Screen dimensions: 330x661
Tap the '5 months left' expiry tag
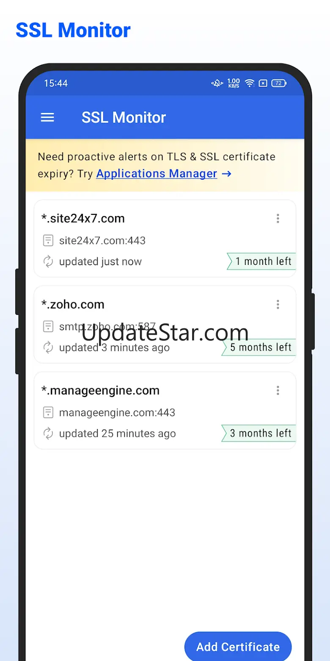pyautogui.click(x=259, y=347)
